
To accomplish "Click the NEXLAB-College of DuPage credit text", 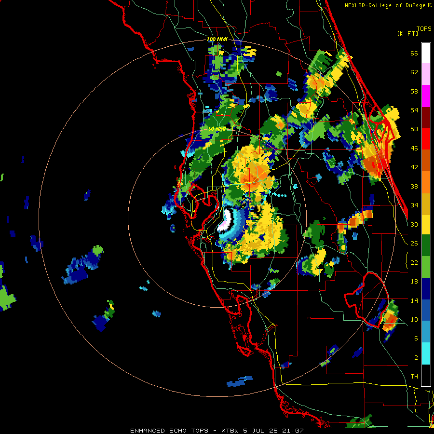I will (x=388, y=5).
